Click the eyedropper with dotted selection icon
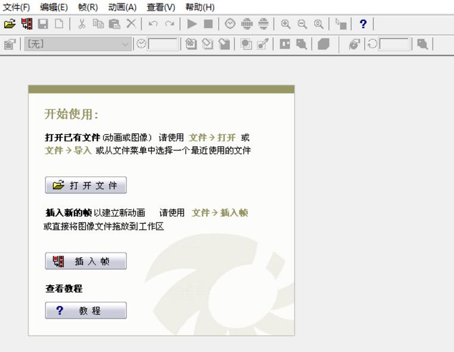 (263, 44)
